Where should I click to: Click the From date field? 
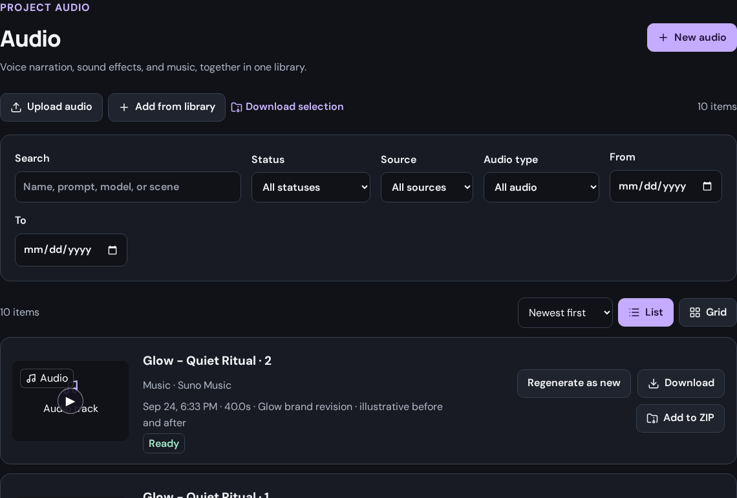tap(665, 186)
